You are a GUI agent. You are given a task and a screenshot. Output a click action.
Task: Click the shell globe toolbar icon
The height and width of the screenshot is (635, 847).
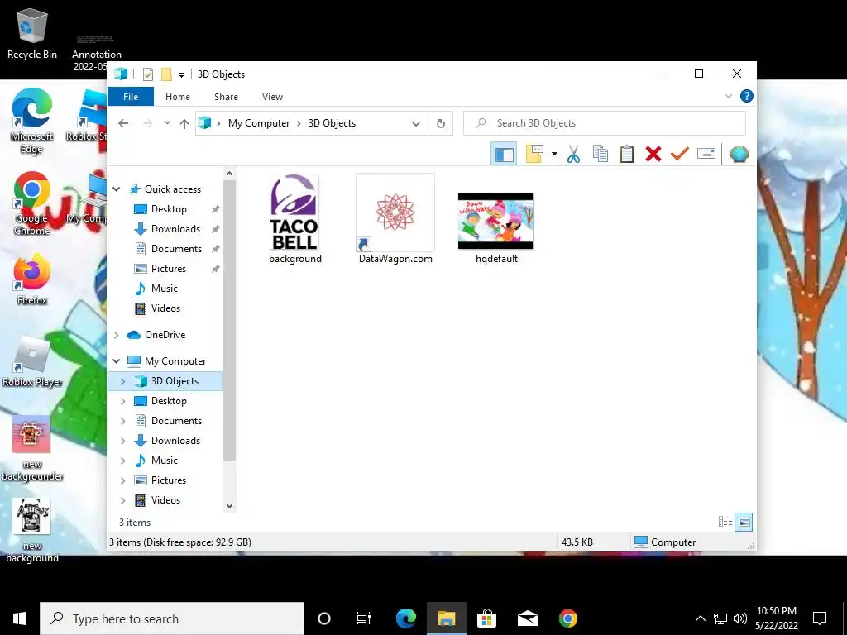[739, 154]
